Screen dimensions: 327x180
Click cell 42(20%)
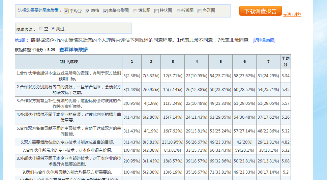coord(244,142)
